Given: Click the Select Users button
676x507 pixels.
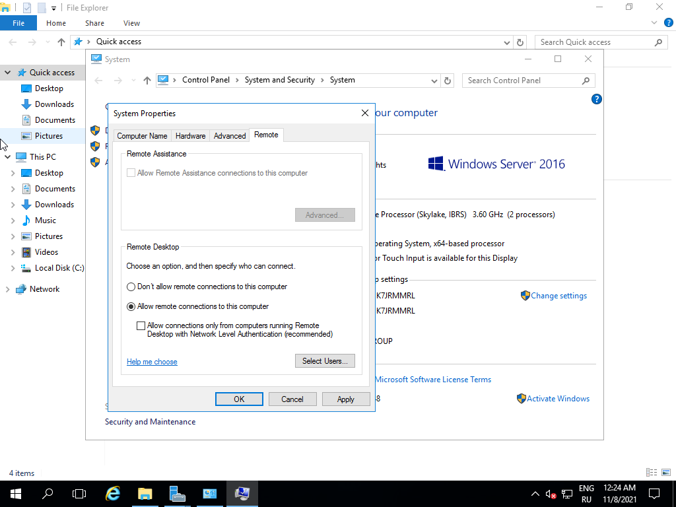Looking at the screenshot, I should (x=325, y=361).
